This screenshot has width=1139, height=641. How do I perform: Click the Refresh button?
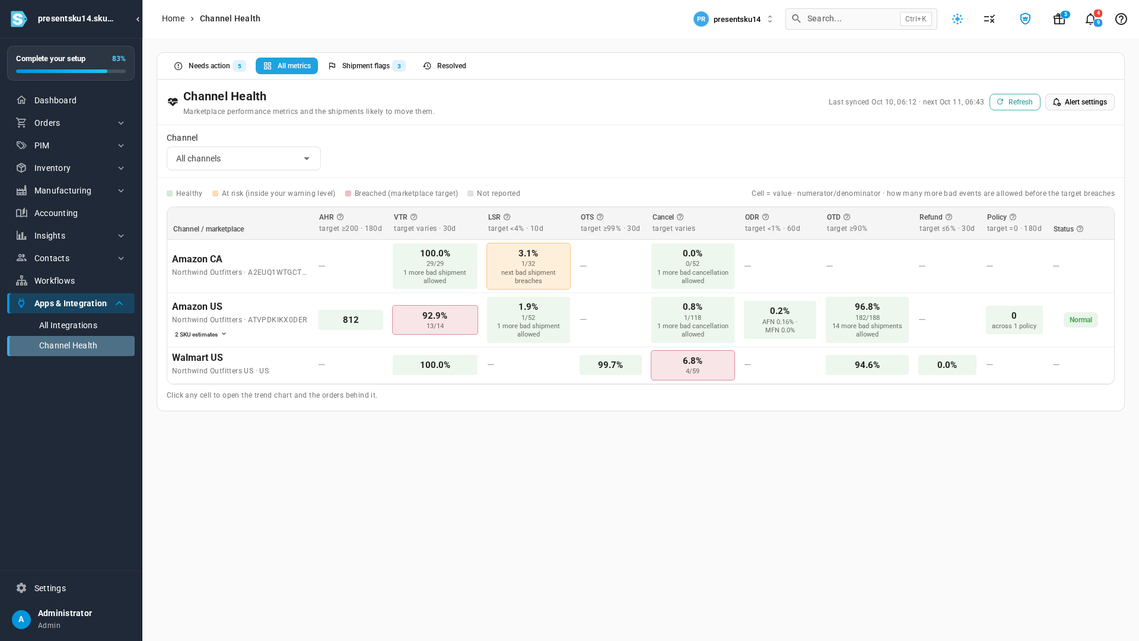(x=1014, y=102)
